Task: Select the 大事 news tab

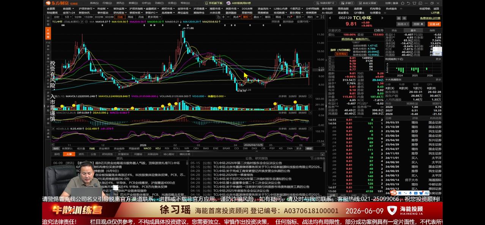Action: point(69,154)
